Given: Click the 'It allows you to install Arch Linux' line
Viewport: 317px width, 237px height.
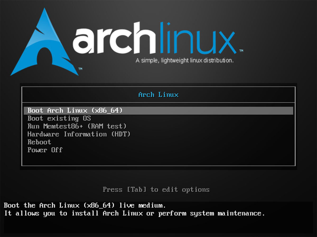Looking at the screenshot, I should tap(134, 213).
